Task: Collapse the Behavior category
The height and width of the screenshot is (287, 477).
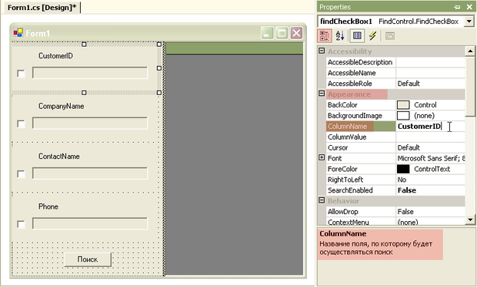Action: tap(322, 200)
